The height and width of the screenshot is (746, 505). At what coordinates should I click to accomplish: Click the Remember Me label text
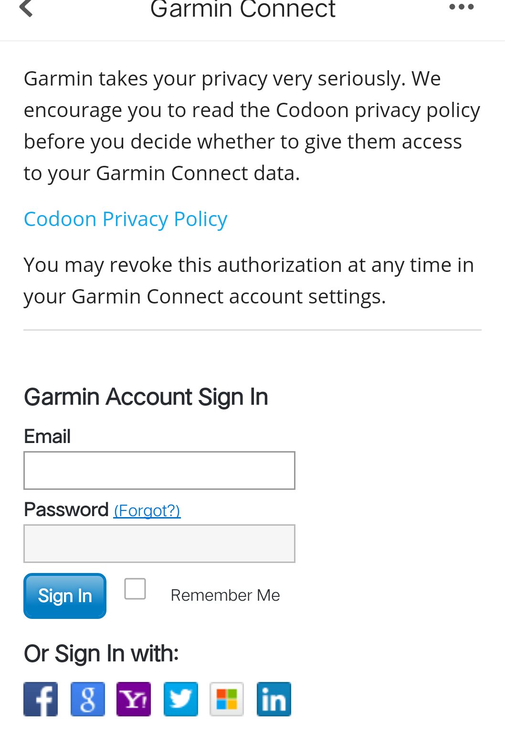coord(225,595)
